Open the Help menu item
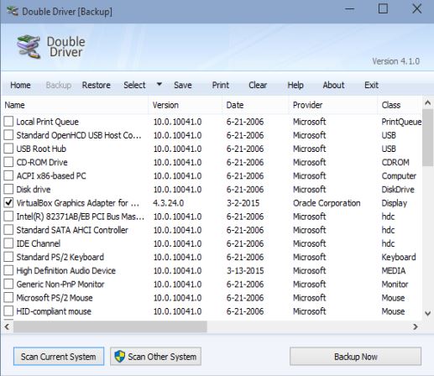Screen dimensions: 434x376 295,85
